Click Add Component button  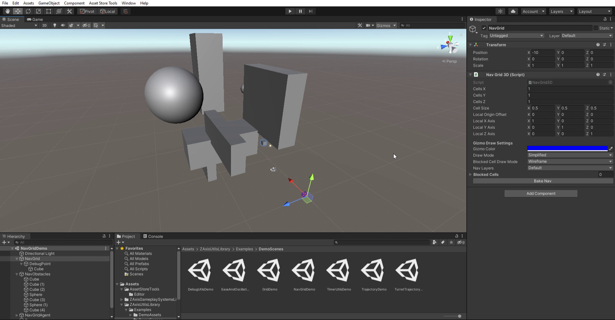click(x=541, y=193)
